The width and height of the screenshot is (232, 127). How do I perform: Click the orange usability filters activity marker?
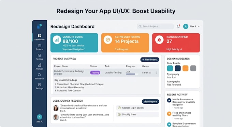click(x=169, y=114)
